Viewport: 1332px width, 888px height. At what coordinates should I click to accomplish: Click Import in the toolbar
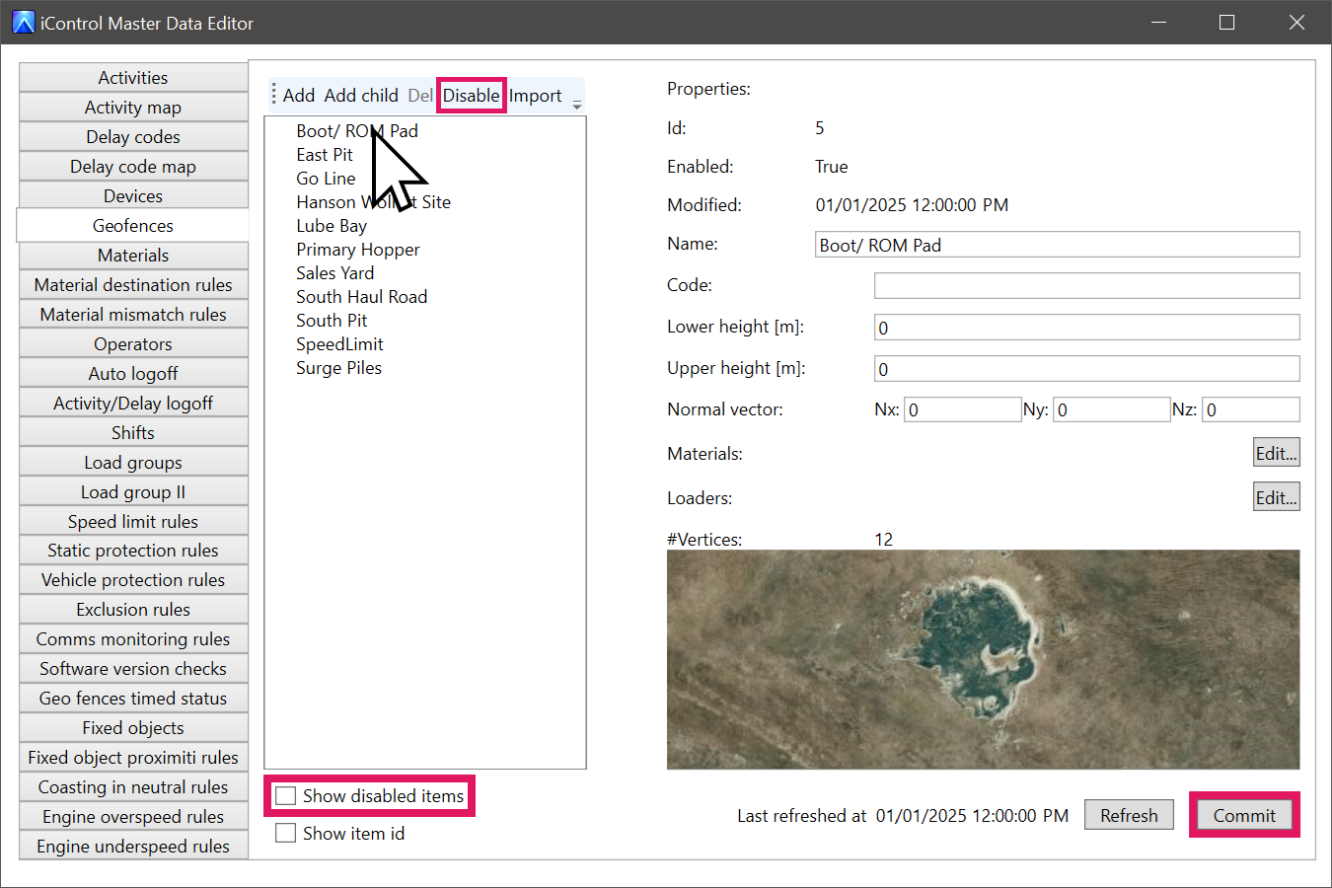(536, 96)
